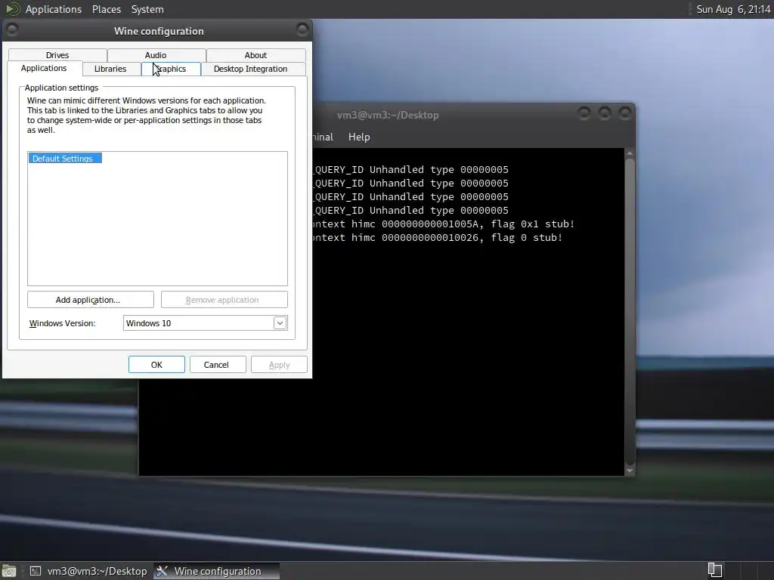Click the Application settings group label
Image resolution: width=774 pixels, height=580 pixels.
click(x=62, y=88)
